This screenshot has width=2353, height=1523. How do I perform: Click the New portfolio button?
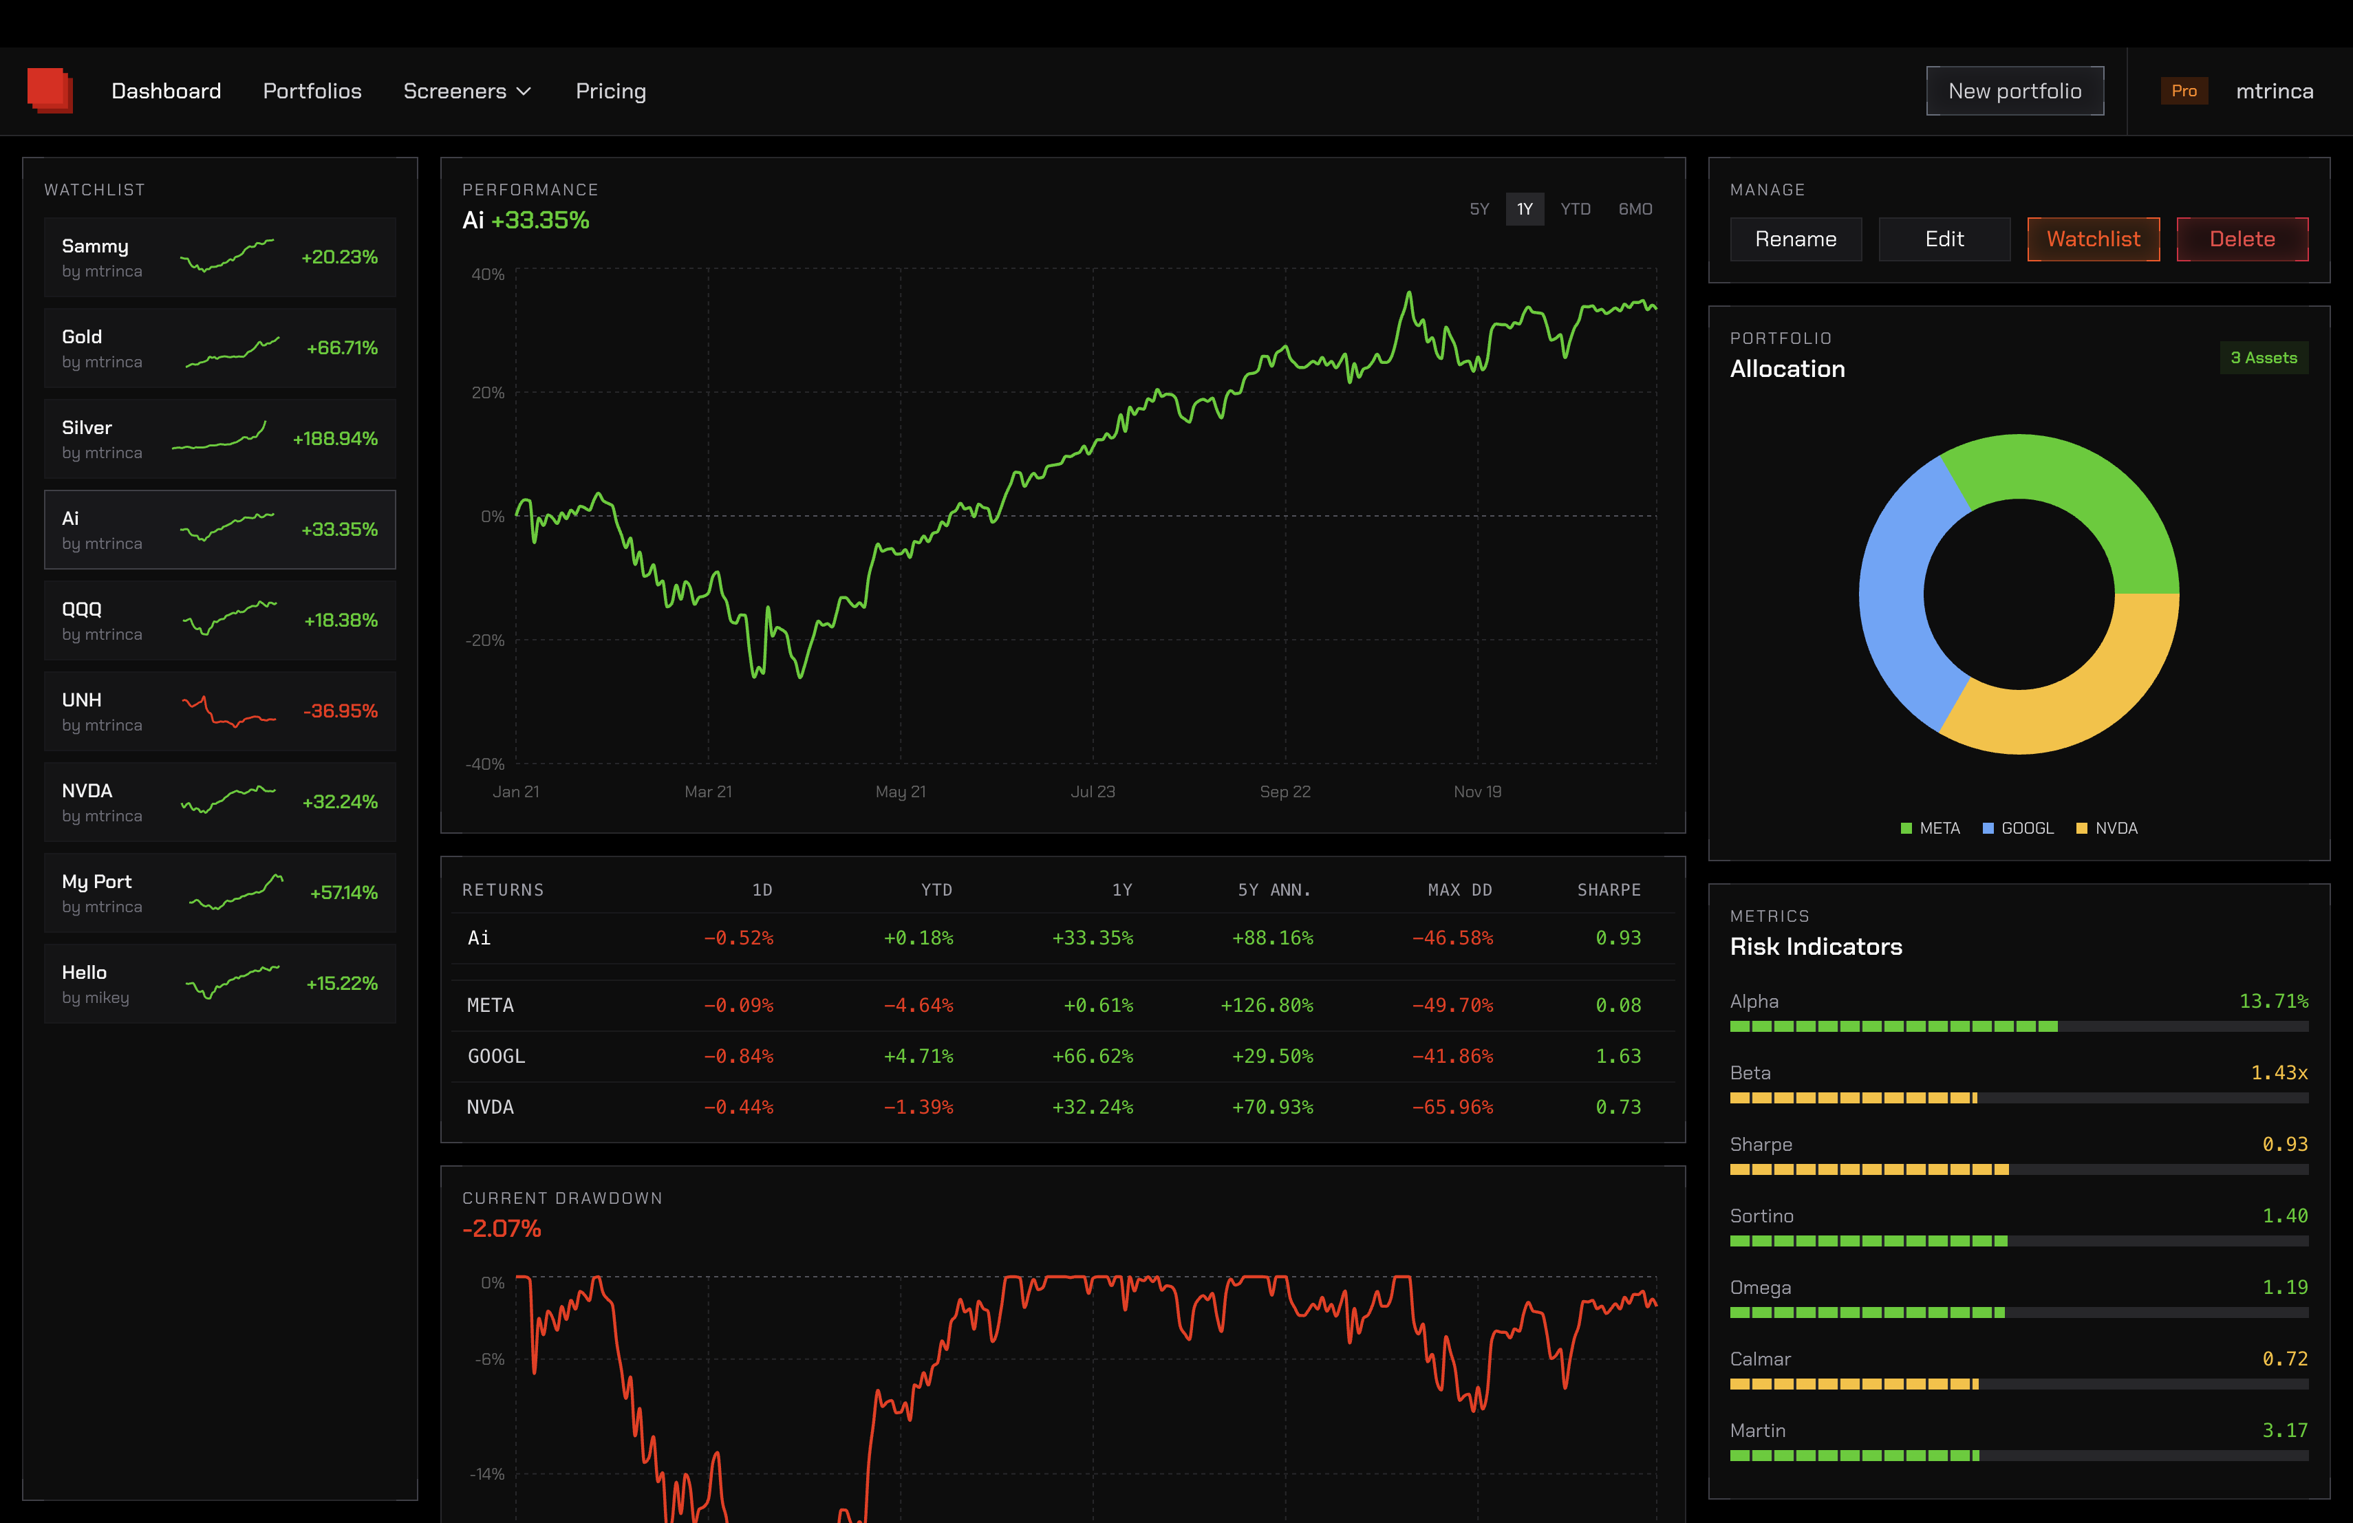(x=2014, y=91)
